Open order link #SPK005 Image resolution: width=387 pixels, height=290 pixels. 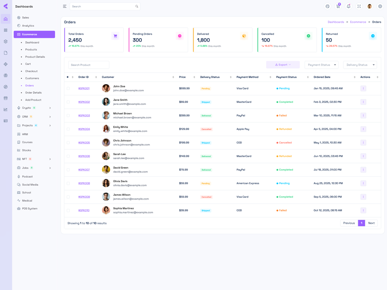click(84, 143)
